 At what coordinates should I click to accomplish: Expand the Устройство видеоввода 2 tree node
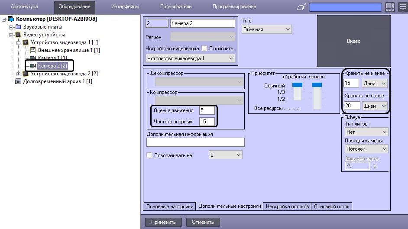[x=18, y=74]
